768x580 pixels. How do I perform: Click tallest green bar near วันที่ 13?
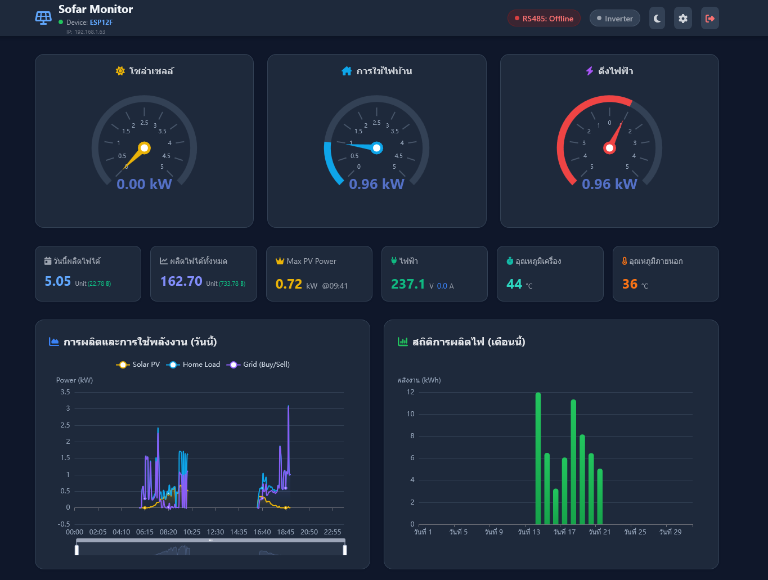coord(538,458)
